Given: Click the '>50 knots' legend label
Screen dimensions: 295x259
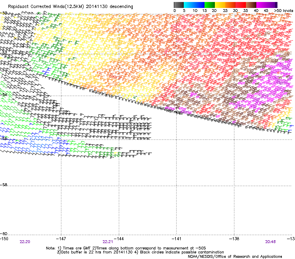Looking at the screenshot, I should pyautogui.click(x=283, y=11).
